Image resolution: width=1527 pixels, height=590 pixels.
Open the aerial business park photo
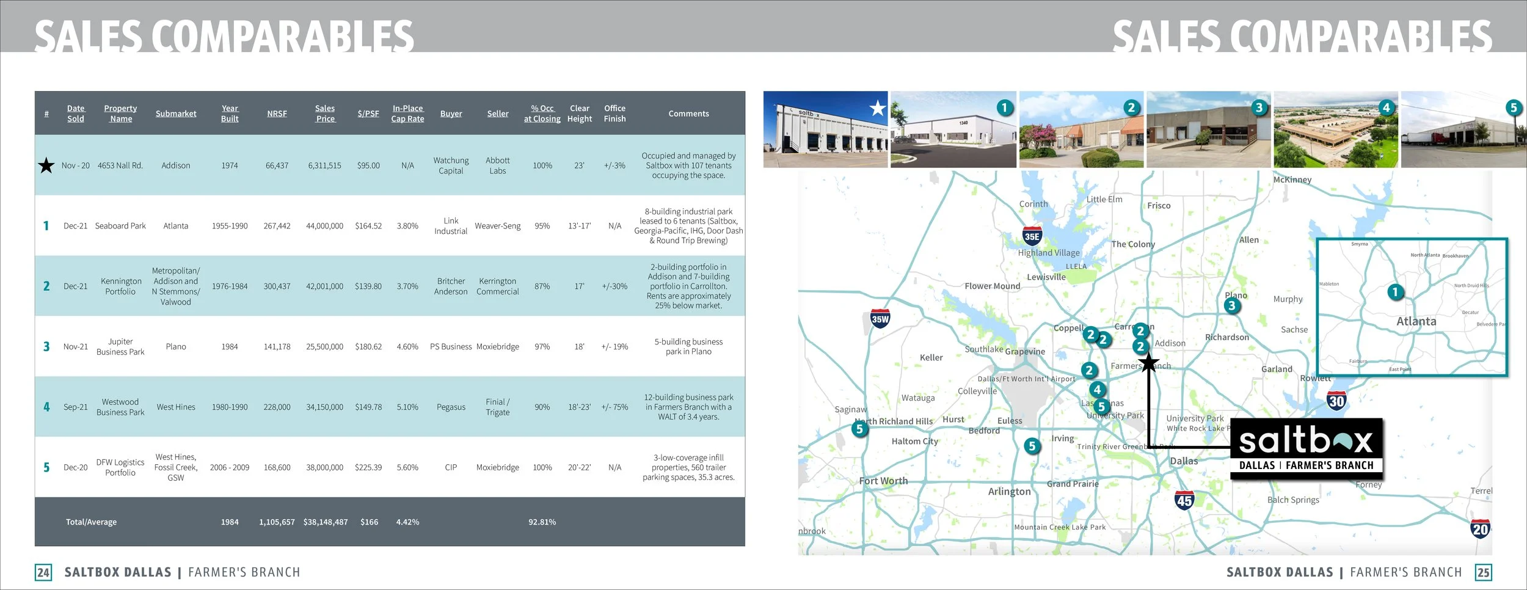point(1336,129)
